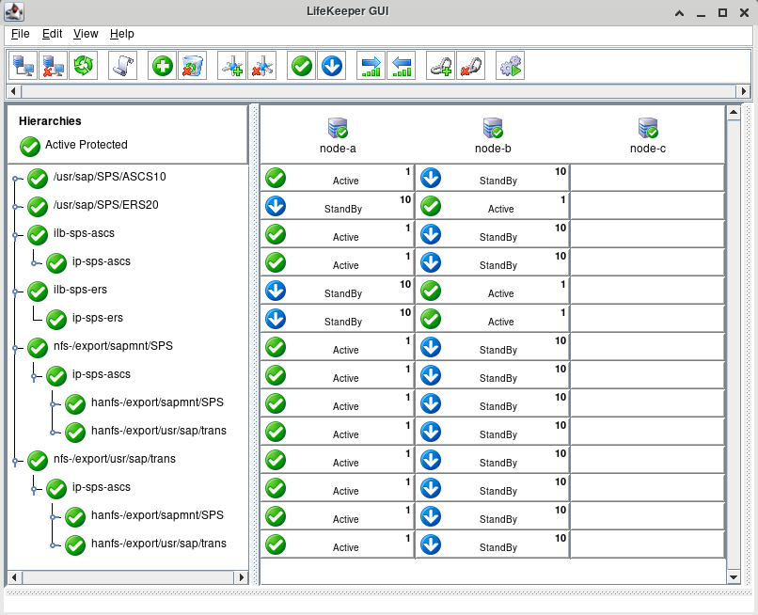Click the Connect to server toolbar icon

coord(24,65)
